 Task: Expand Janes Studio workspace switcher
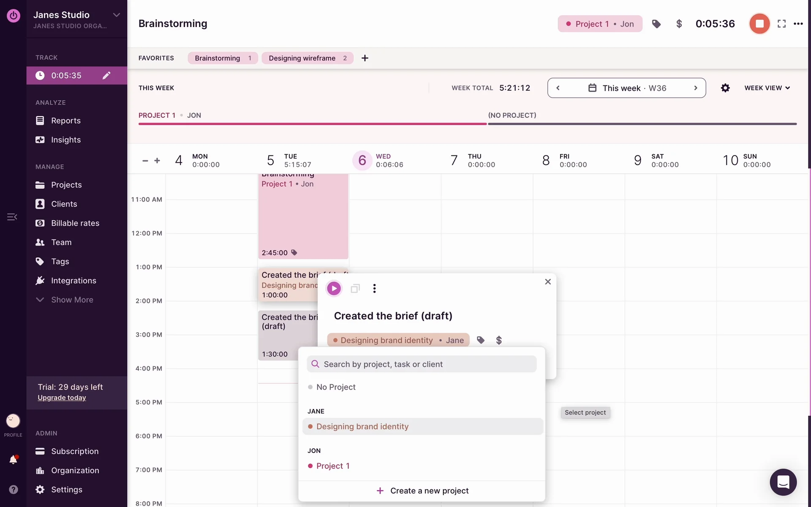tap(116, 15)
